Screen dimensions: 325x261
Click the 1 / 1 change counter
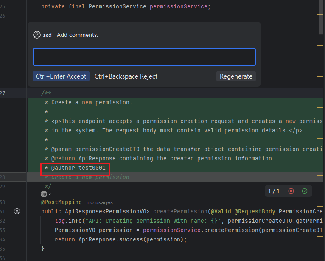[x=274, y=191]
